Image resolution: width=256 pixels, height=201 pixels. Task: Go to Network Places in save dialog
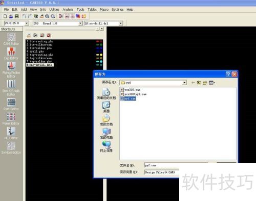[x=106, y=146]
